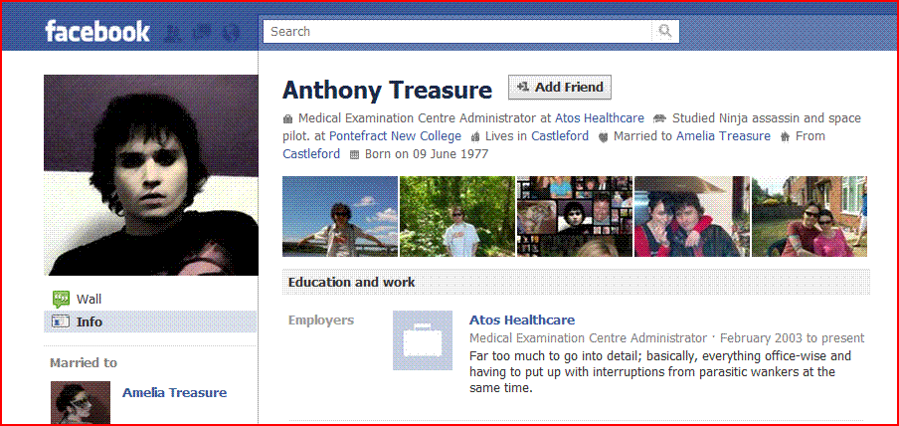Screen dimensions: 899x426
Task: Click into the Search field
Action: [x=457, y=32]
